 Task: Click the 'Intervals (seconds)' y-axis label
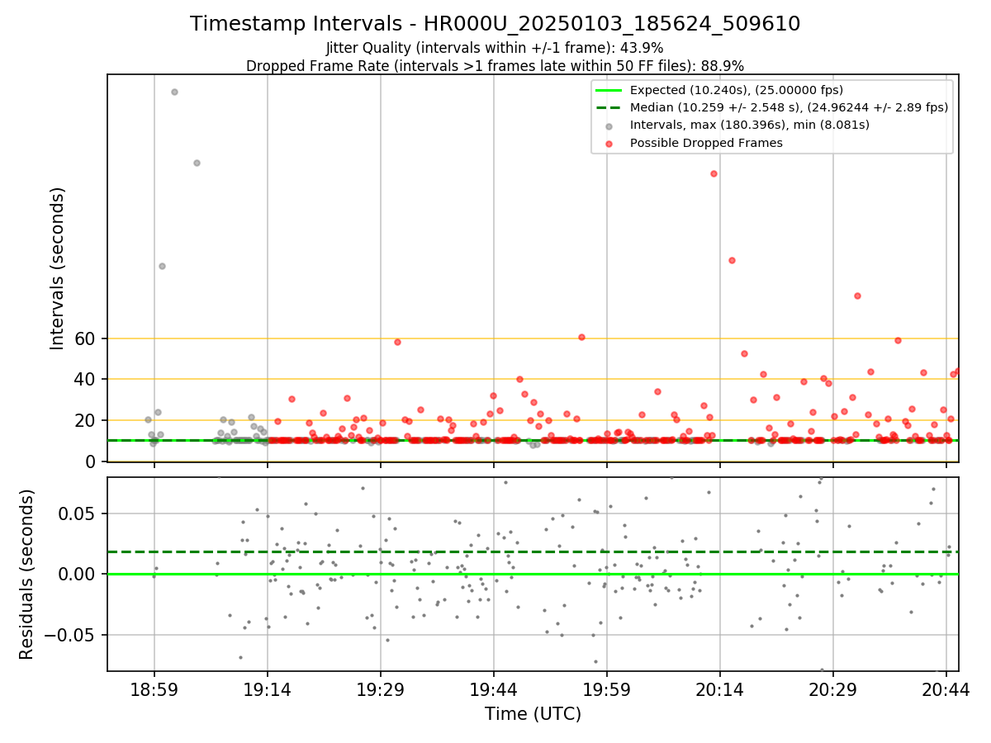(x=58, y=268)
